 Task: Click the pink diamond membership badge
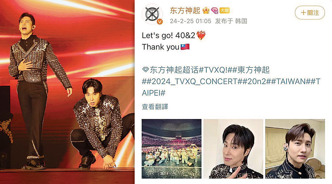click(215, 10)
